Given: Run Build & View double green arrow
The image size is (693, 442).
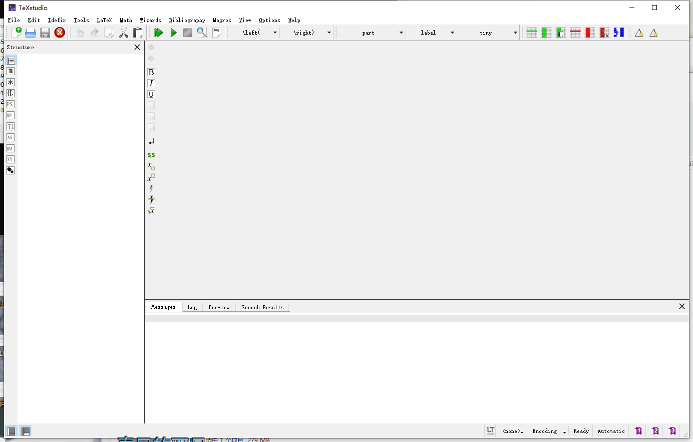Looking at the screenshot, I should click(159, 33).
